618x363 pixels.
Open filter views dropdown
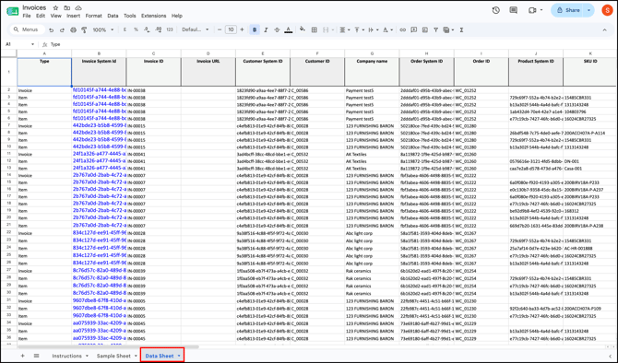pyautogui.click(x=448, y=29)
